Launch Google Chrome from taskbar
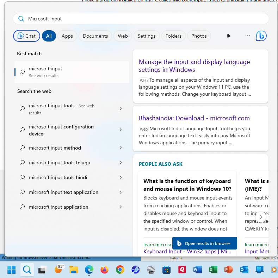278x278 pixels. pos(120,270)
